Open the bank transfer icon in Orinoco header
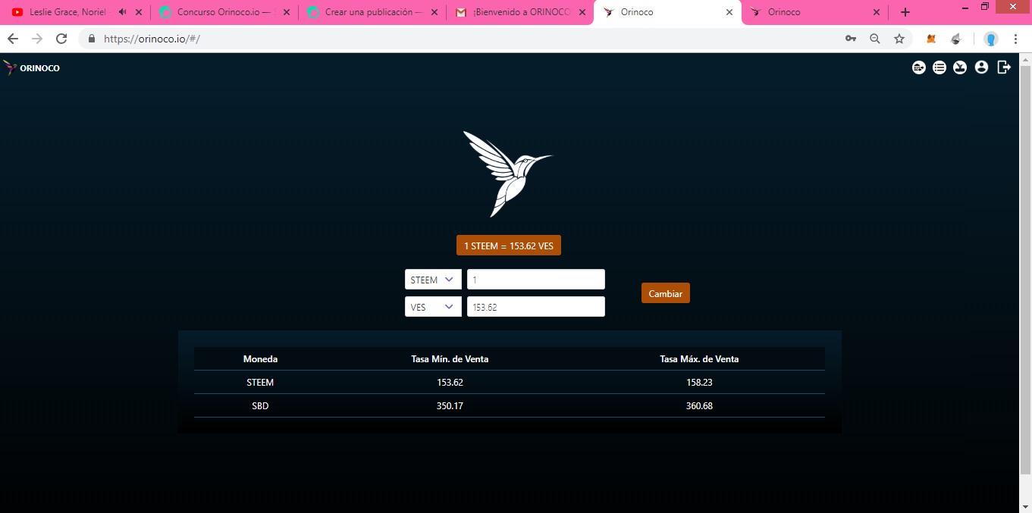The image size is (1032, 513). coord(919,67)
